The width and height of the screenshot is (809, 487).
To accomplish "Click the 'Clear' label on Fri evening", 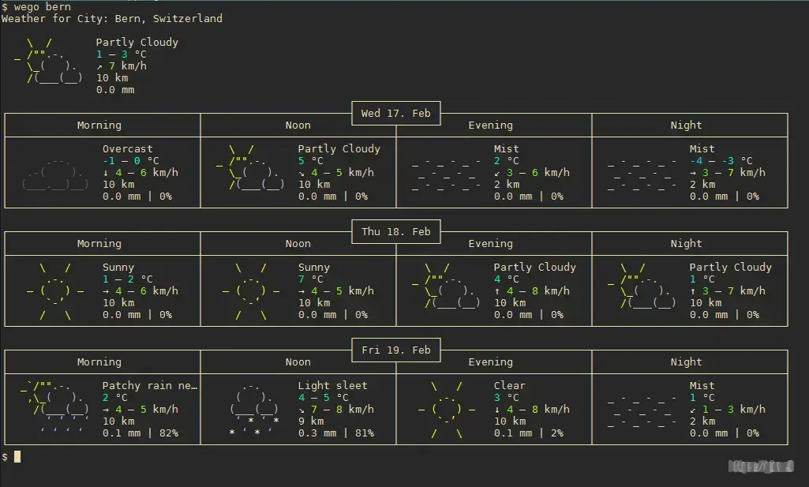I will coord(510,385).
